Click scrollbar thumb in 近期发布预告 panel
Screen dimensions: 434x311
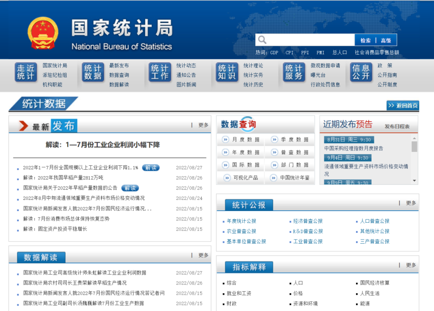pos(414,146)
